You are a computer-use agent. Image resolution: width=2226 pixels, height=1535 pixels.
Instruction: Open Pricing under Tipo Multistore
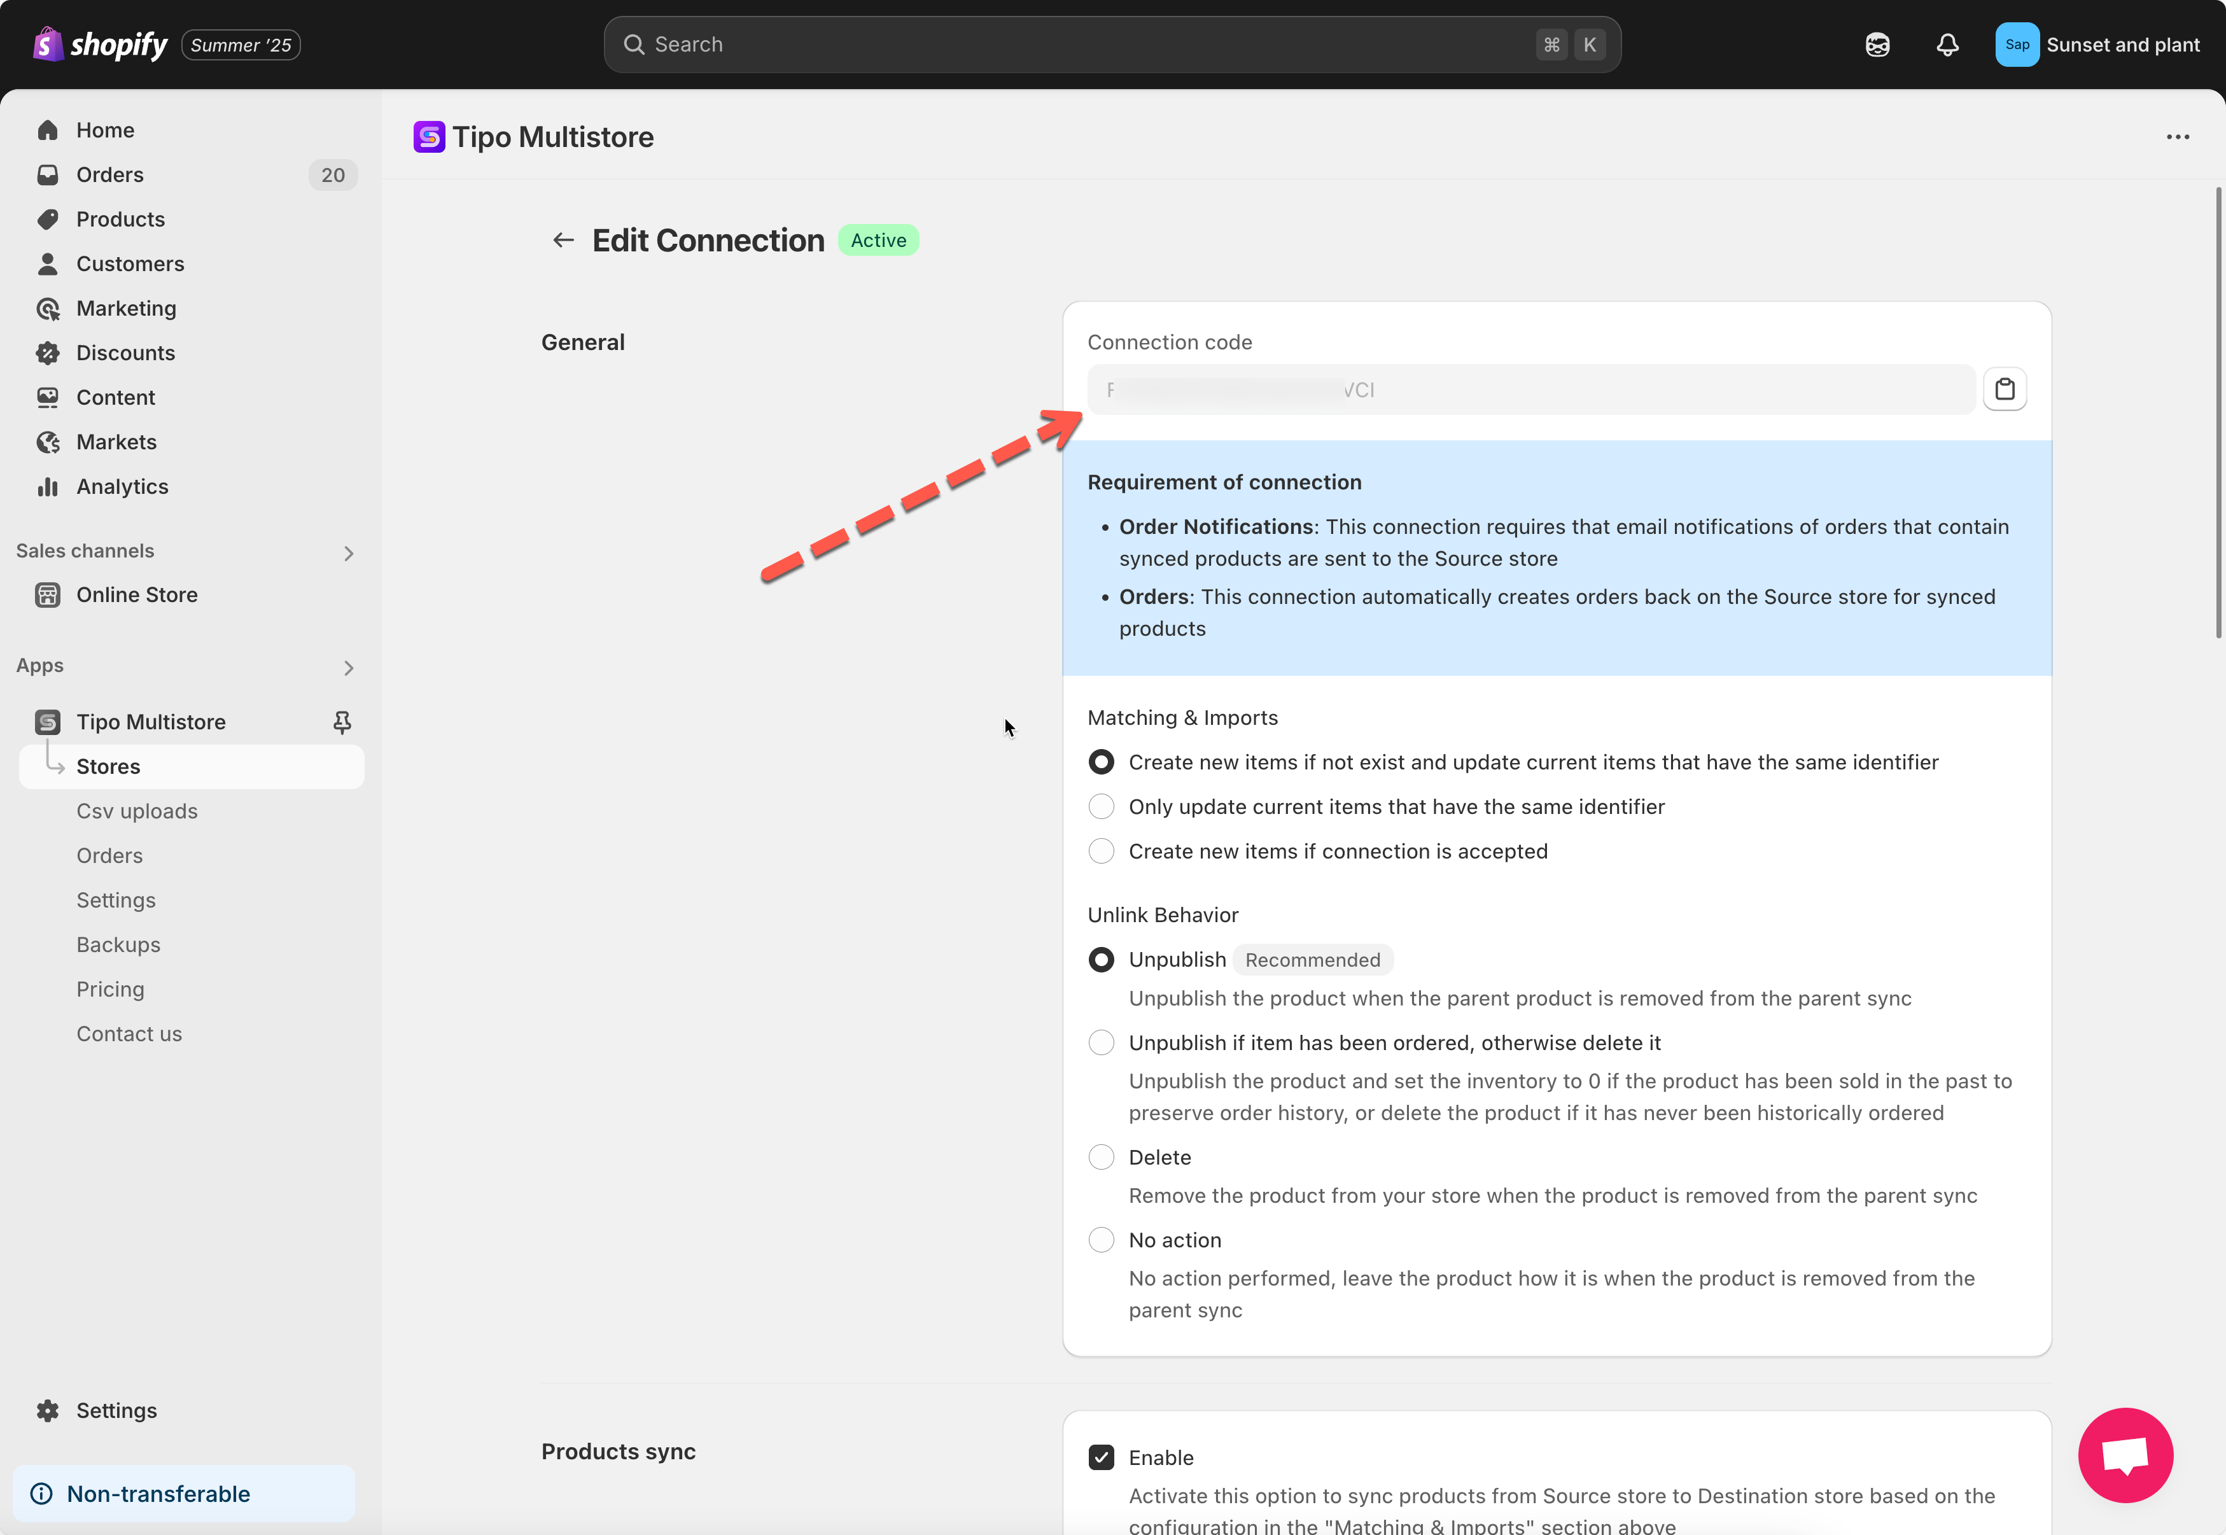tap(111, 989)
